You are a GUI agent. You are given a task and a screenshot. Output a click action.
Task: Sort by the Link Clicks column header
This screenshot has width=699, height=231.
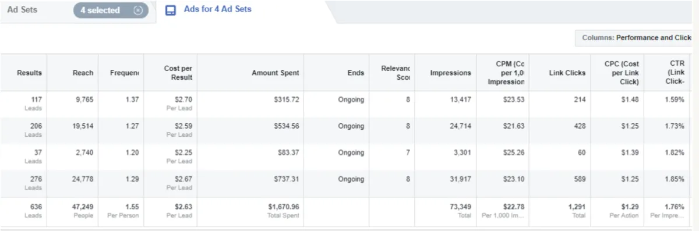pyautogui.click(x=567, y=73)
